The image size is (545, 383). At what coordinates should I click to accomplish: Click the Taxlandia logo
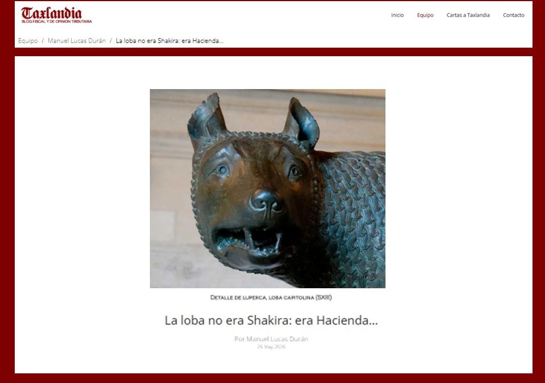[x=56, y=15]
